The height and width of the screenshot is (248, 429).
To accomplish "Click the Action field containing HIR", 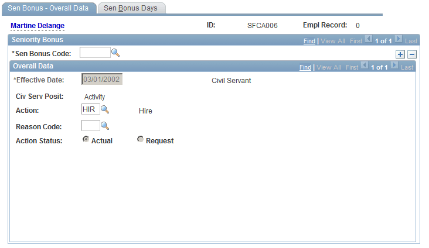I will [x=91, y=109].
